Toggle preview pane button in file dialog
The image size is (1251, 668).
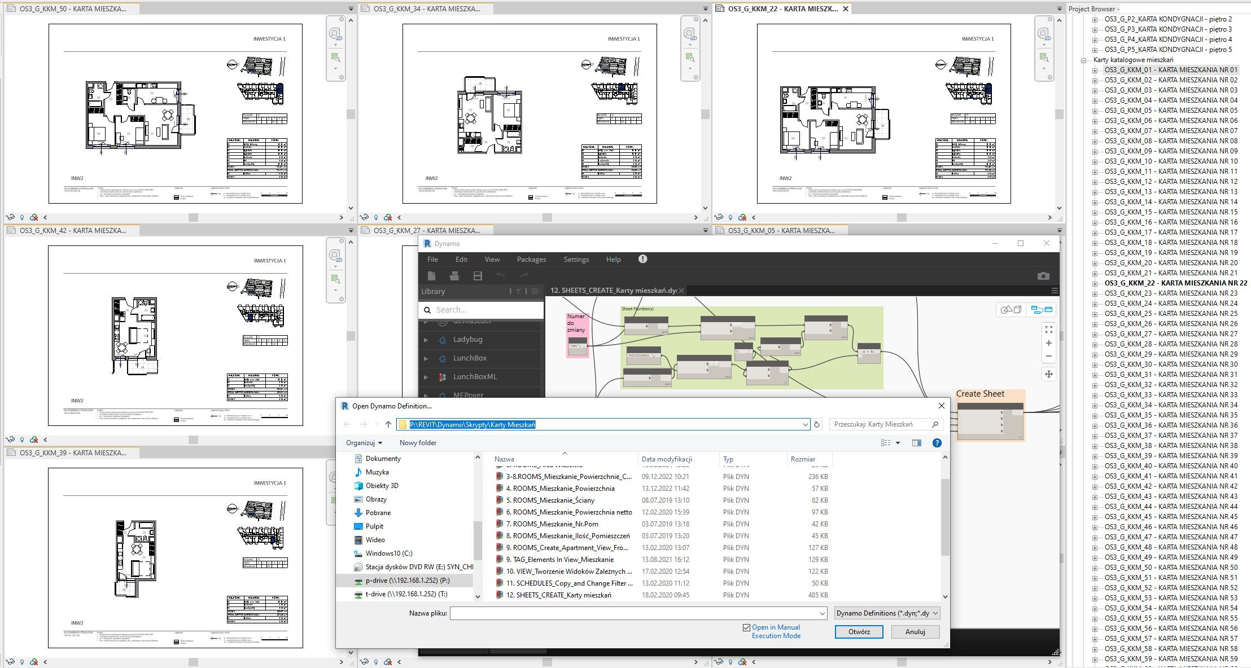916,443
